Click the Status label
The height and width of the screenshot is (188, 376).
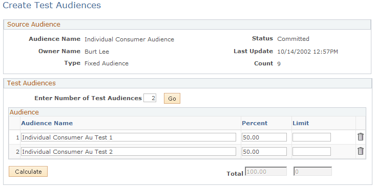(x=263, y=38)
